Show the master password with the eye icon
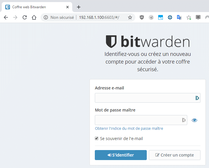Viewport: 209px width, 168px height. tap(194, 120)
